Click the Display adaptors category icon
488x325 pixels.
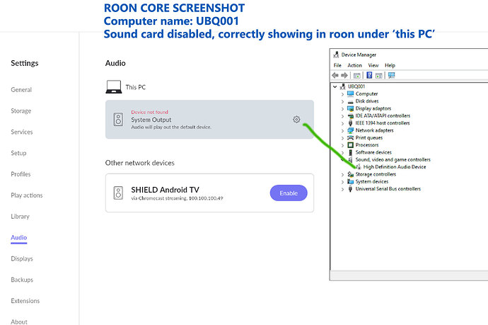click(x=350, y=108)
